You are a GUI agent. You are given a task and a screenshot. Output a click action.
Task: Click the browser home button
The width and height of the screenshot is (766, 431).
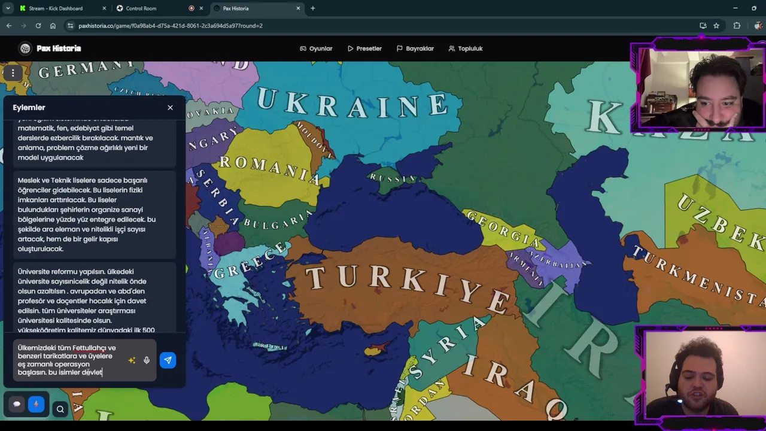tap(53, 26)
